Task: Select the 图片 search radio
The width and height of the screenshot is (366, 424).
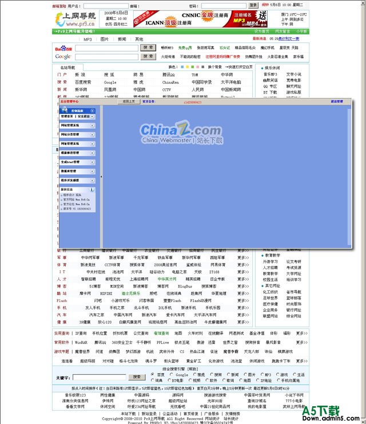Action: coord(245,375)
